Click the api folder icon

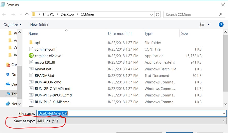click(31, 43)
